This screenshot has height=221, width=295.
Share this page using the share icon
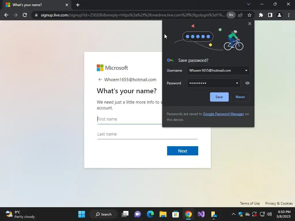240,15
